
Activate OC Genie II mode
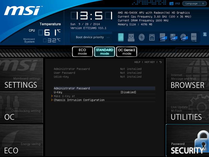pyautogui.click(x=127, y=52)
